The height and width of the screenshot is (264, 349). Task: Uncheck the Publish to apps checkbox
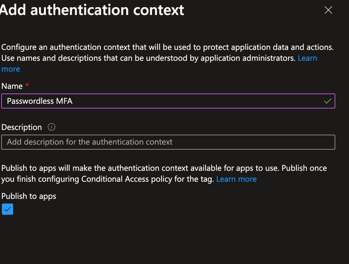click(x=7, y=209)
